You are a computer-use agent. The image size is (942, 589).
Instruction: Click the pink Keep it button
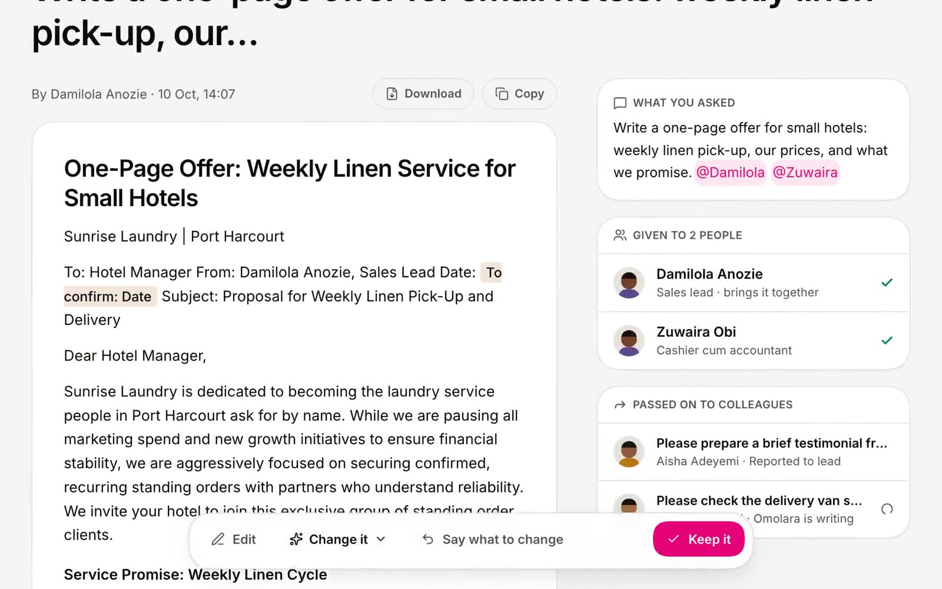(x=698, y=540)
